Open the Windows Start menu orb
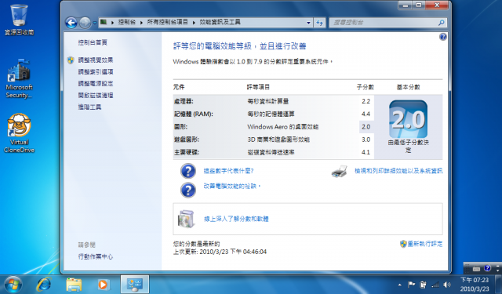 [x=13, y=285]
